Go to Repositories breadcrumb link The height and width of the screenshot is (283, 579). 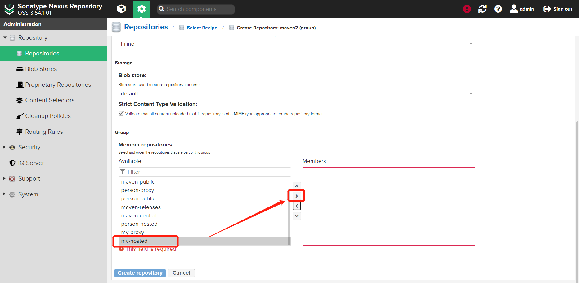tap(146, 27)
